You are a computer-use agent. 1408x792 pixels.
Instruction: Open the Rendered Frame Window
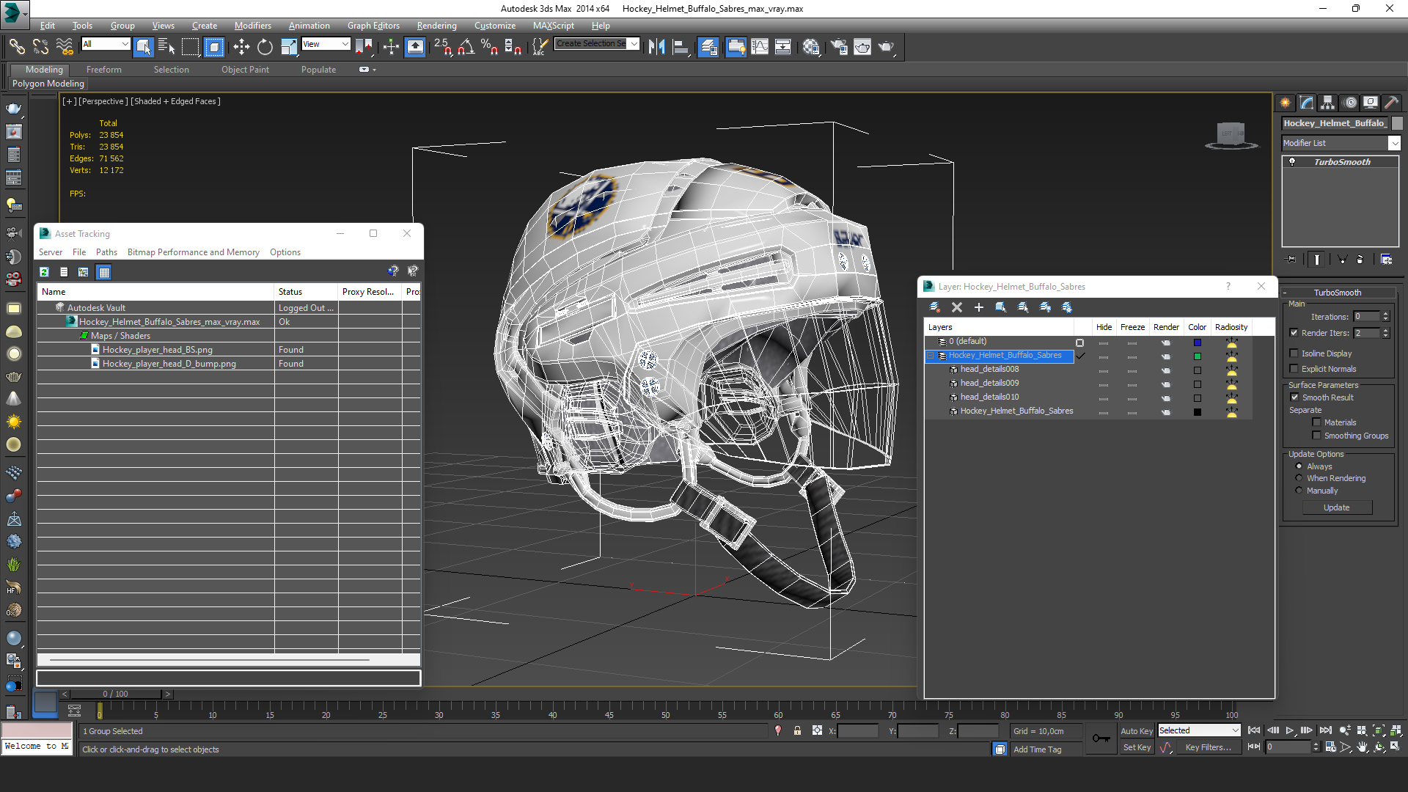(862, 47)
